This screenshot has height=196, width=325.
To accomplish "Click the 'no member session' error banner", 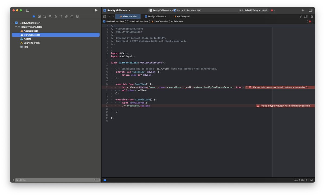I will pos(285,106).
